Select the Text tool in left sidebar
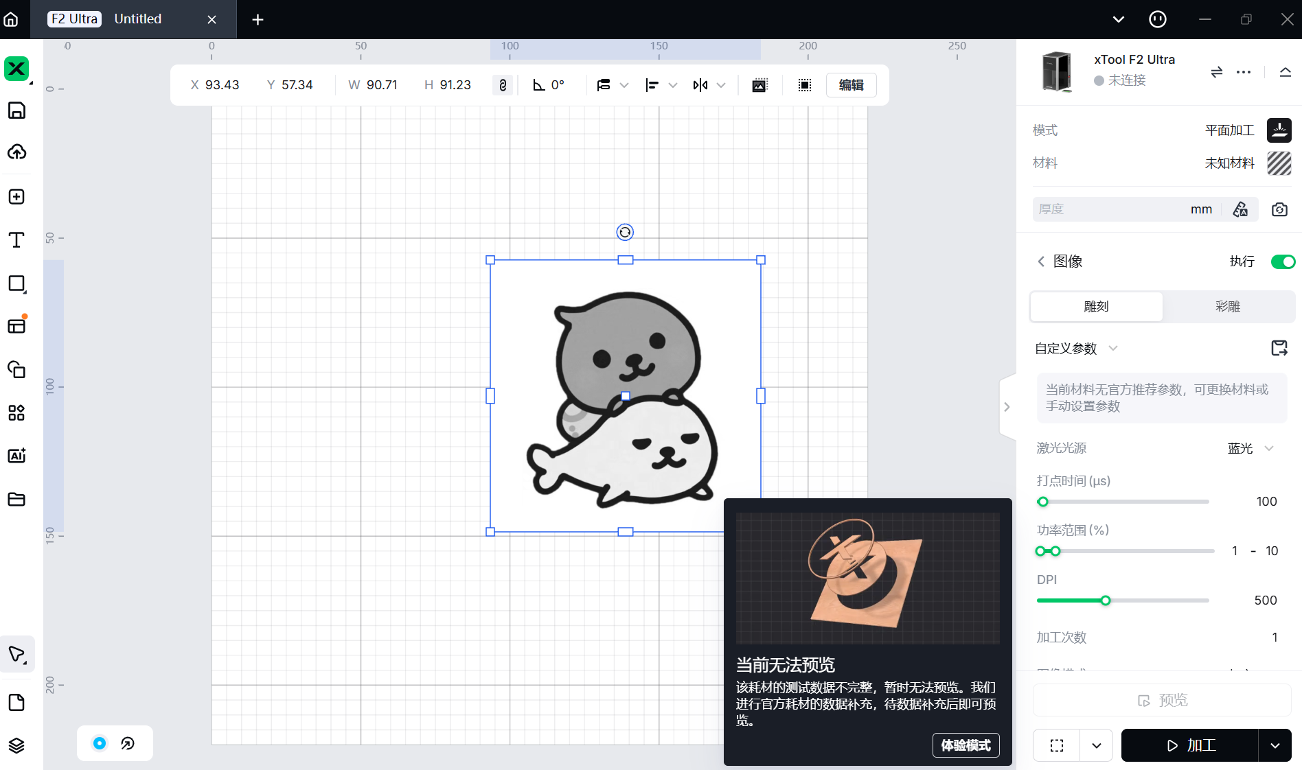The image size is (1302, 770). pyautogui.click(x=16, y=240)
